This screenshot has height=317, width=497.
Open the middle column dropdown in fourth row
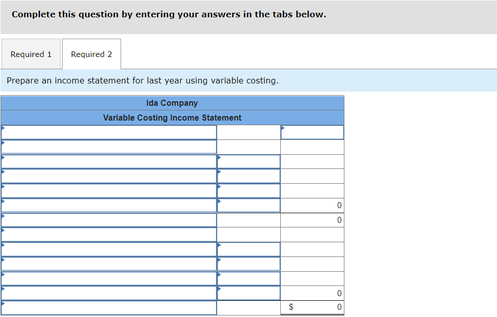[248, 176]
